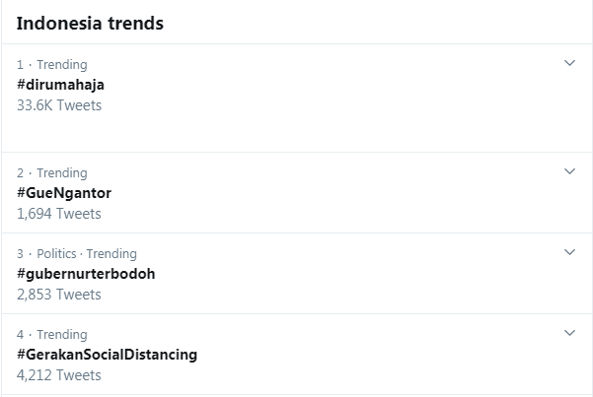
Task: Click empty area below 33.6K Tweets
Action: [x=296, y=132]
